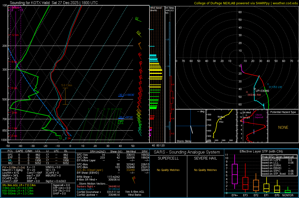Click the yellow NONE hazard type text

point(283,127)
